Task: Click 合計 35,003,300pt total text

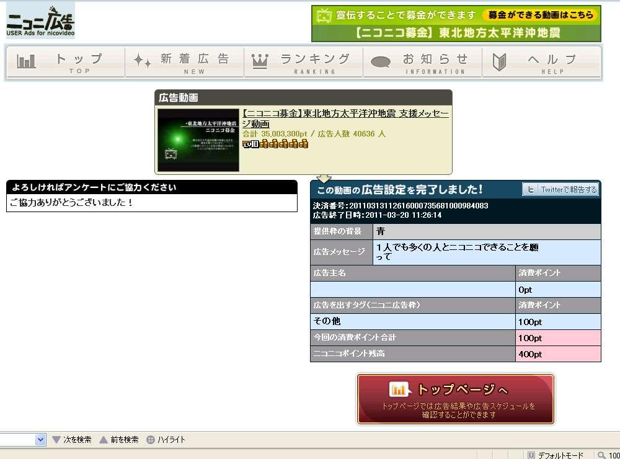Action: click(x=275, y=134)
